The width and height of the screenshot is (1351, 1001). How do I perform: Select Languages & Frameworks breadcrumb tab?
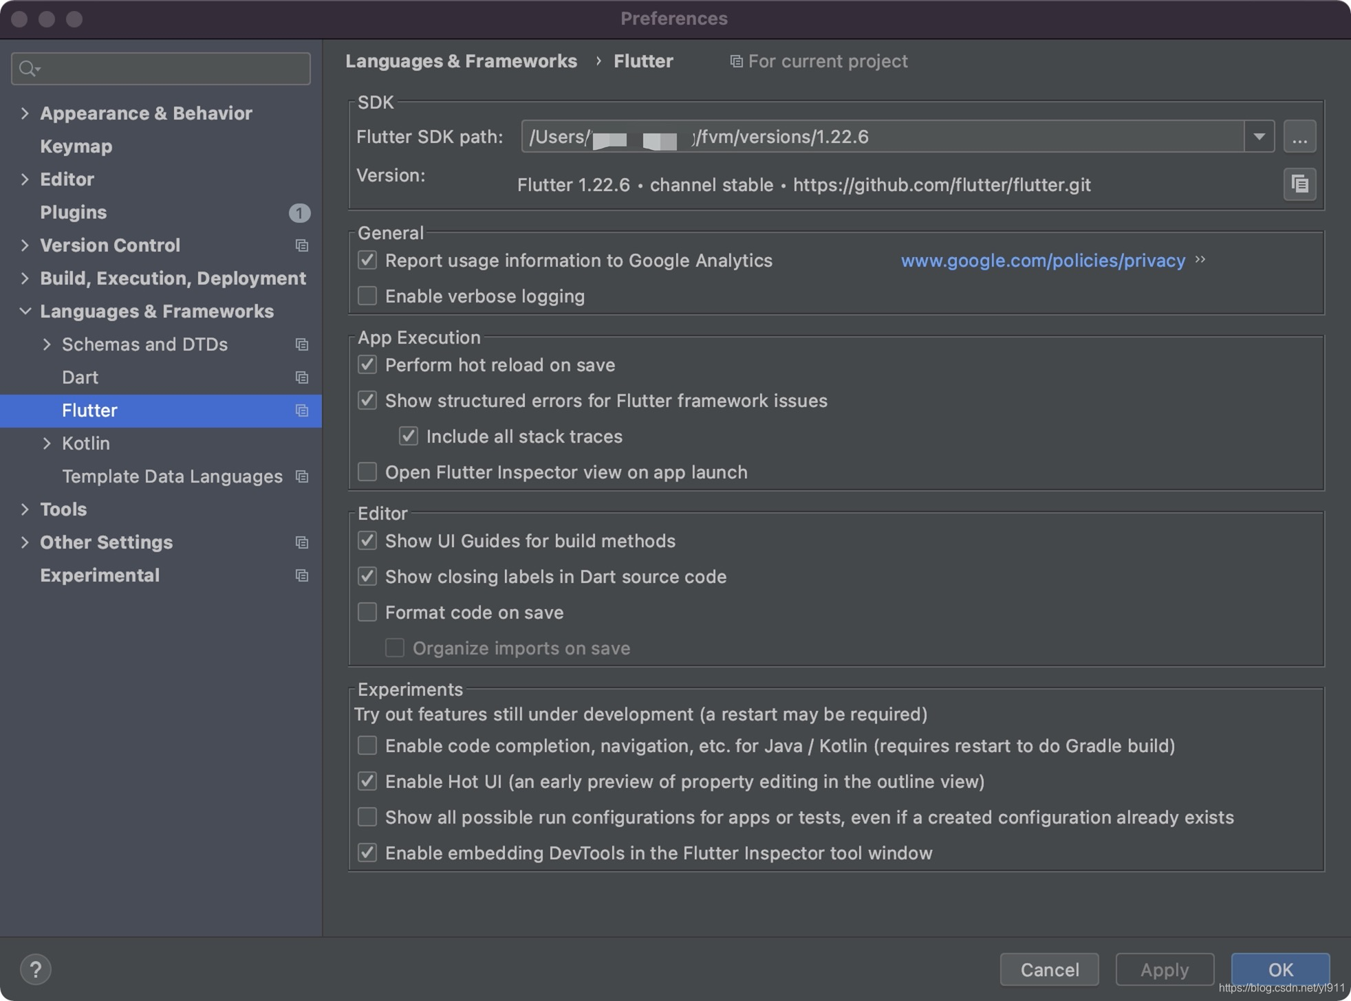click(x=463, y=60)
